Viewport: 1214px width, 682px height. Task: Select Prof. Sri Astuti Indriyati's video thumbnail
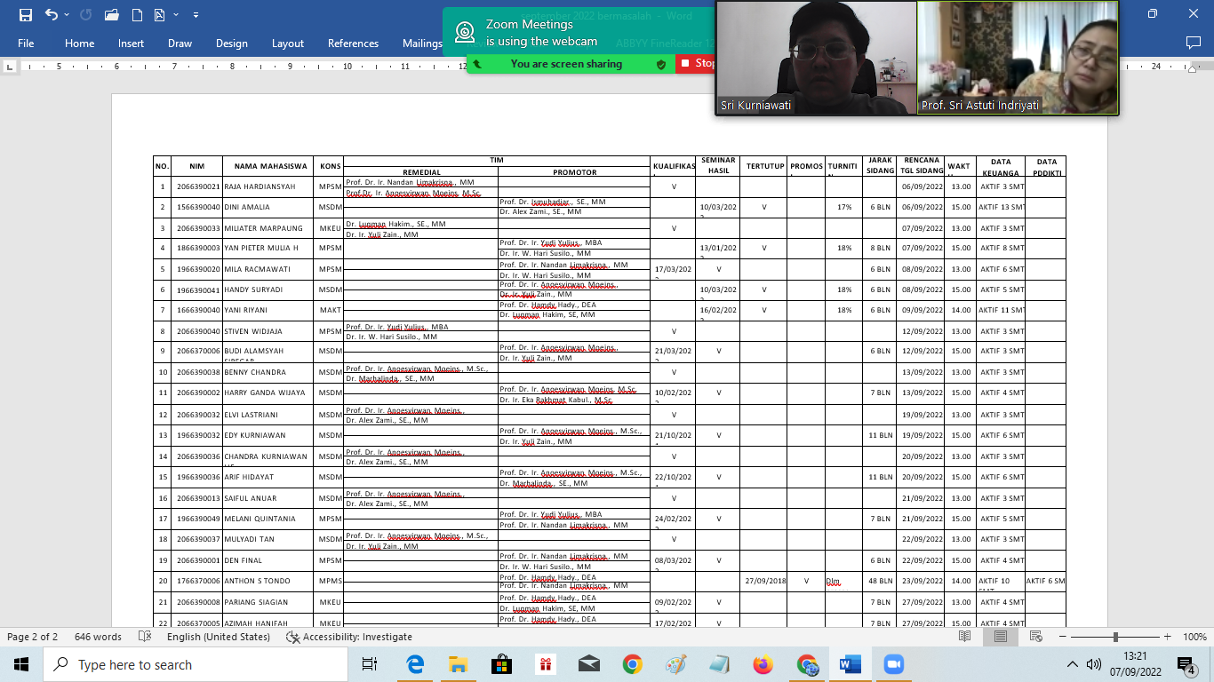(1018, 58)
